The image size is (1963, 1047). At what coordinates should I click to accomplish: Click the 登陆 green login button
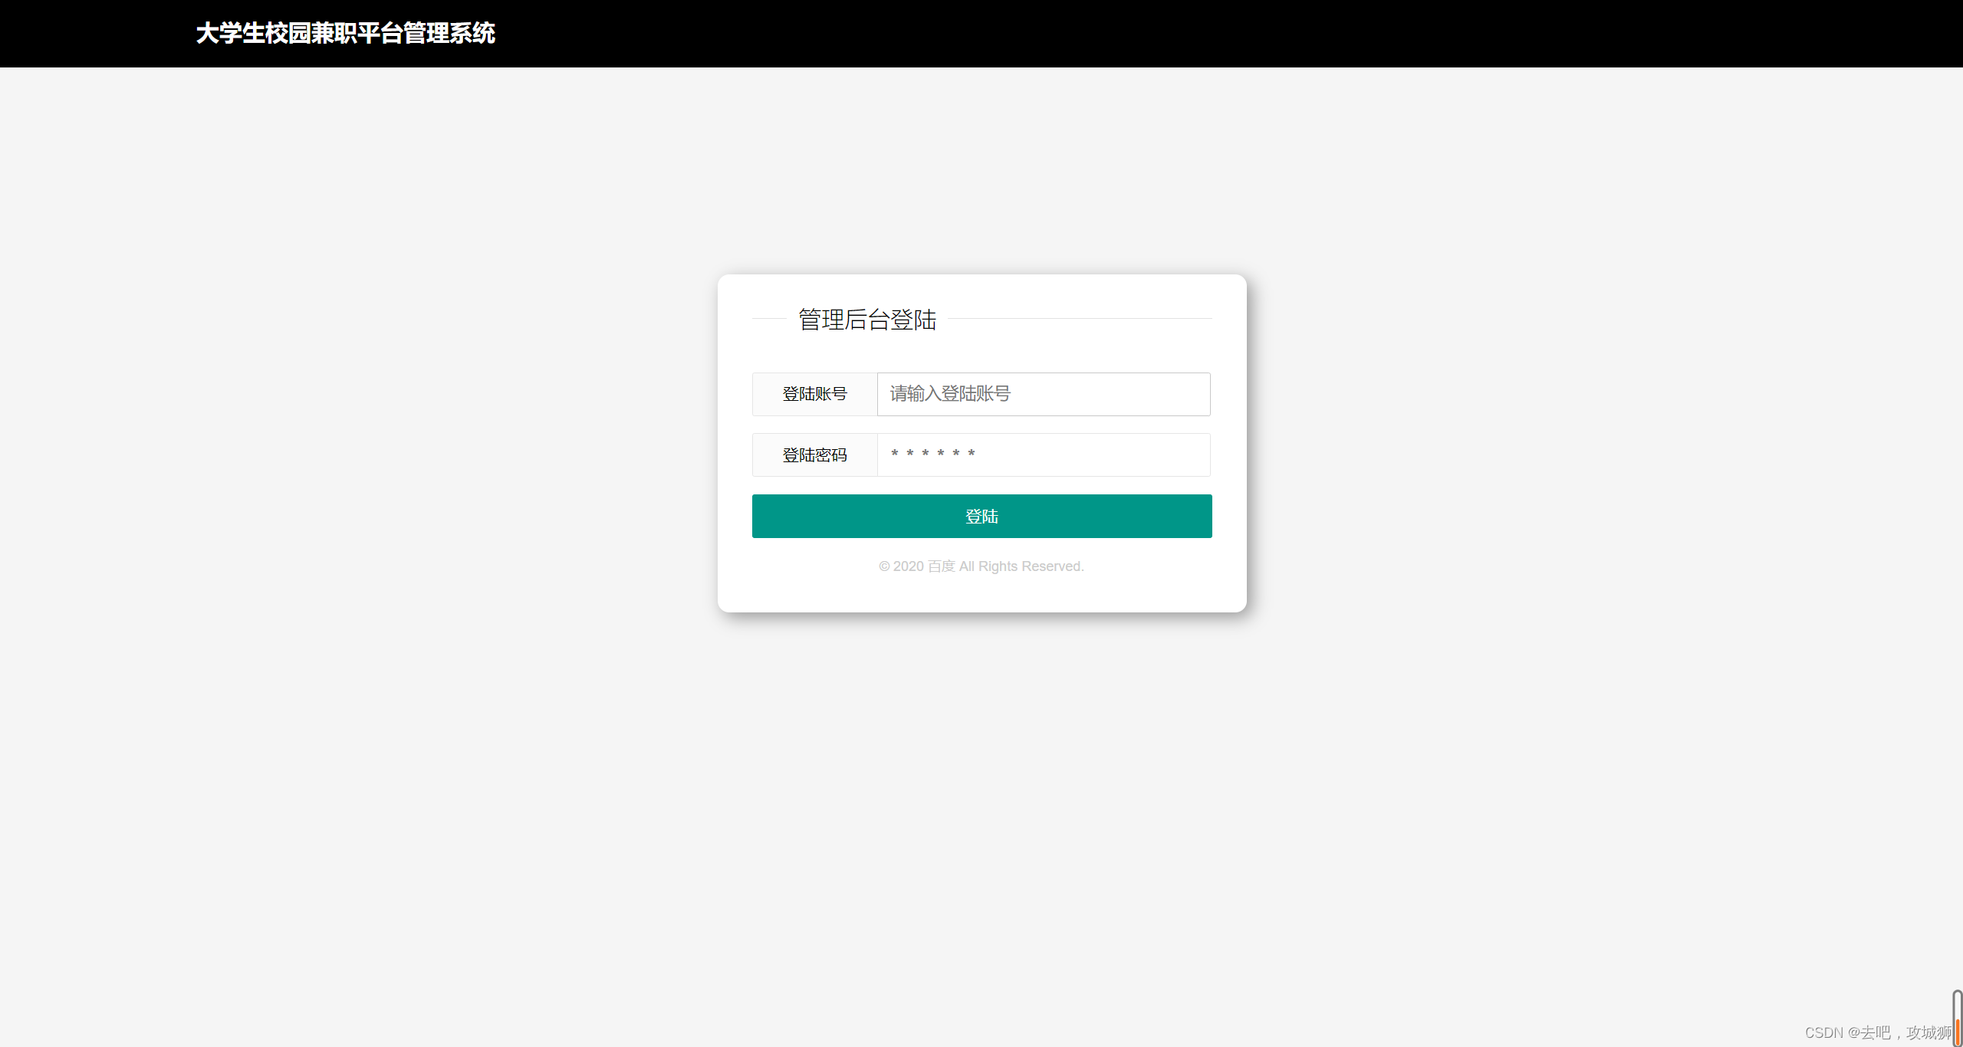tap(981, 516)
